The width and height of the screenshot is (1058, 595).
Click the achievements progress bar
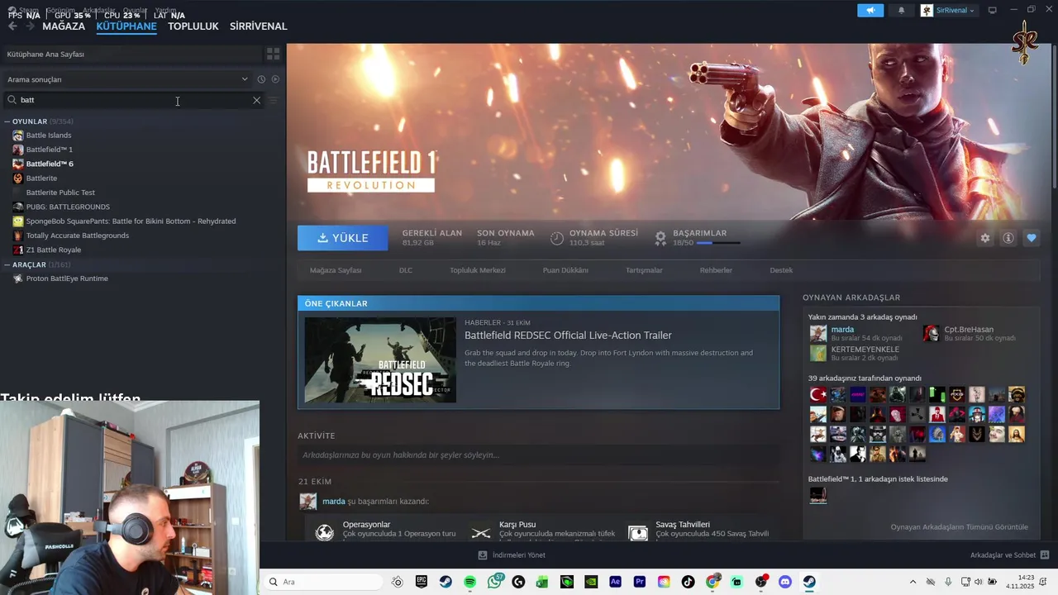coord(718,243)
